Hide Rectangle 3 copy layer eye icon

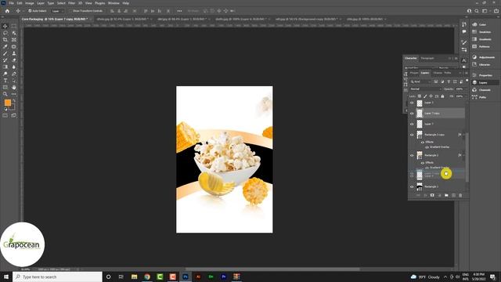[x=412, y=135]
